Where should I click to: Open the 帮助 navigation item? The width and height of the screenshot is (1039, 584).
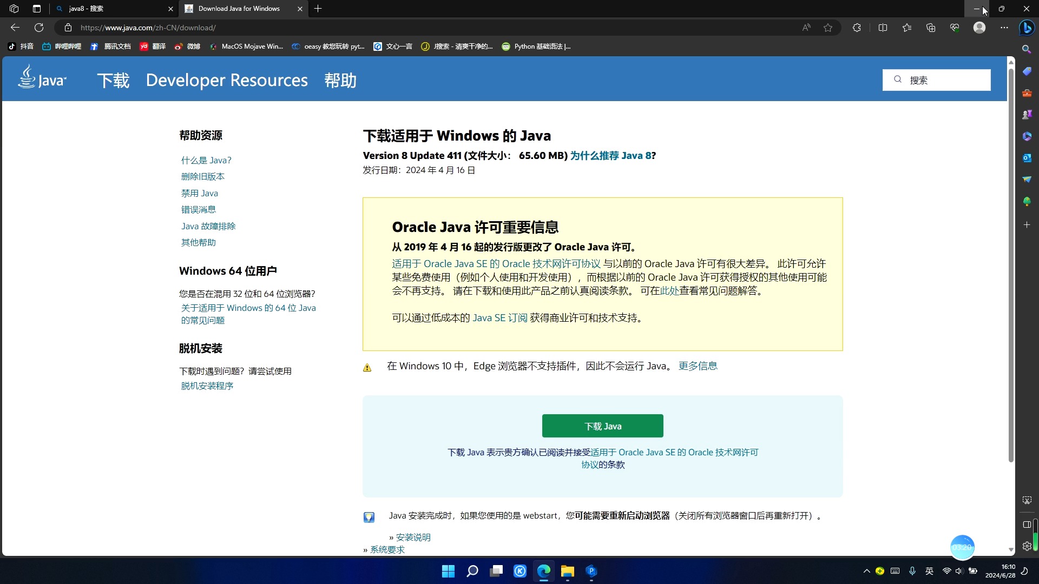click(x=340, y=81)
